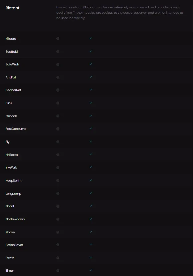
Task: Click the info icon beside SafeWalk
Action: point(58,64)
